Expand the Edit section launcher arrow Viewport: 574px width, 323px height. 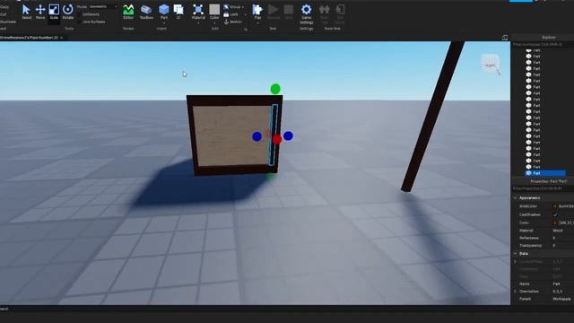246,30
